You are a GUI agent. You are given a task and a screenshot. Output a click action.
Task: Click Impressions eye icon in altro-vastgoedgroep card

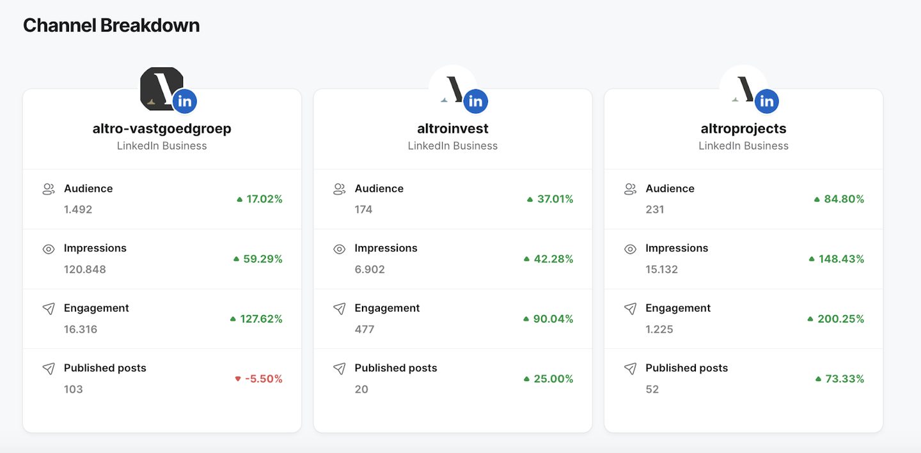pos(49,249)
